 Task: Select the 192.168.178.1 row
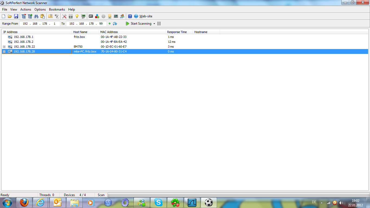[185, 37]
